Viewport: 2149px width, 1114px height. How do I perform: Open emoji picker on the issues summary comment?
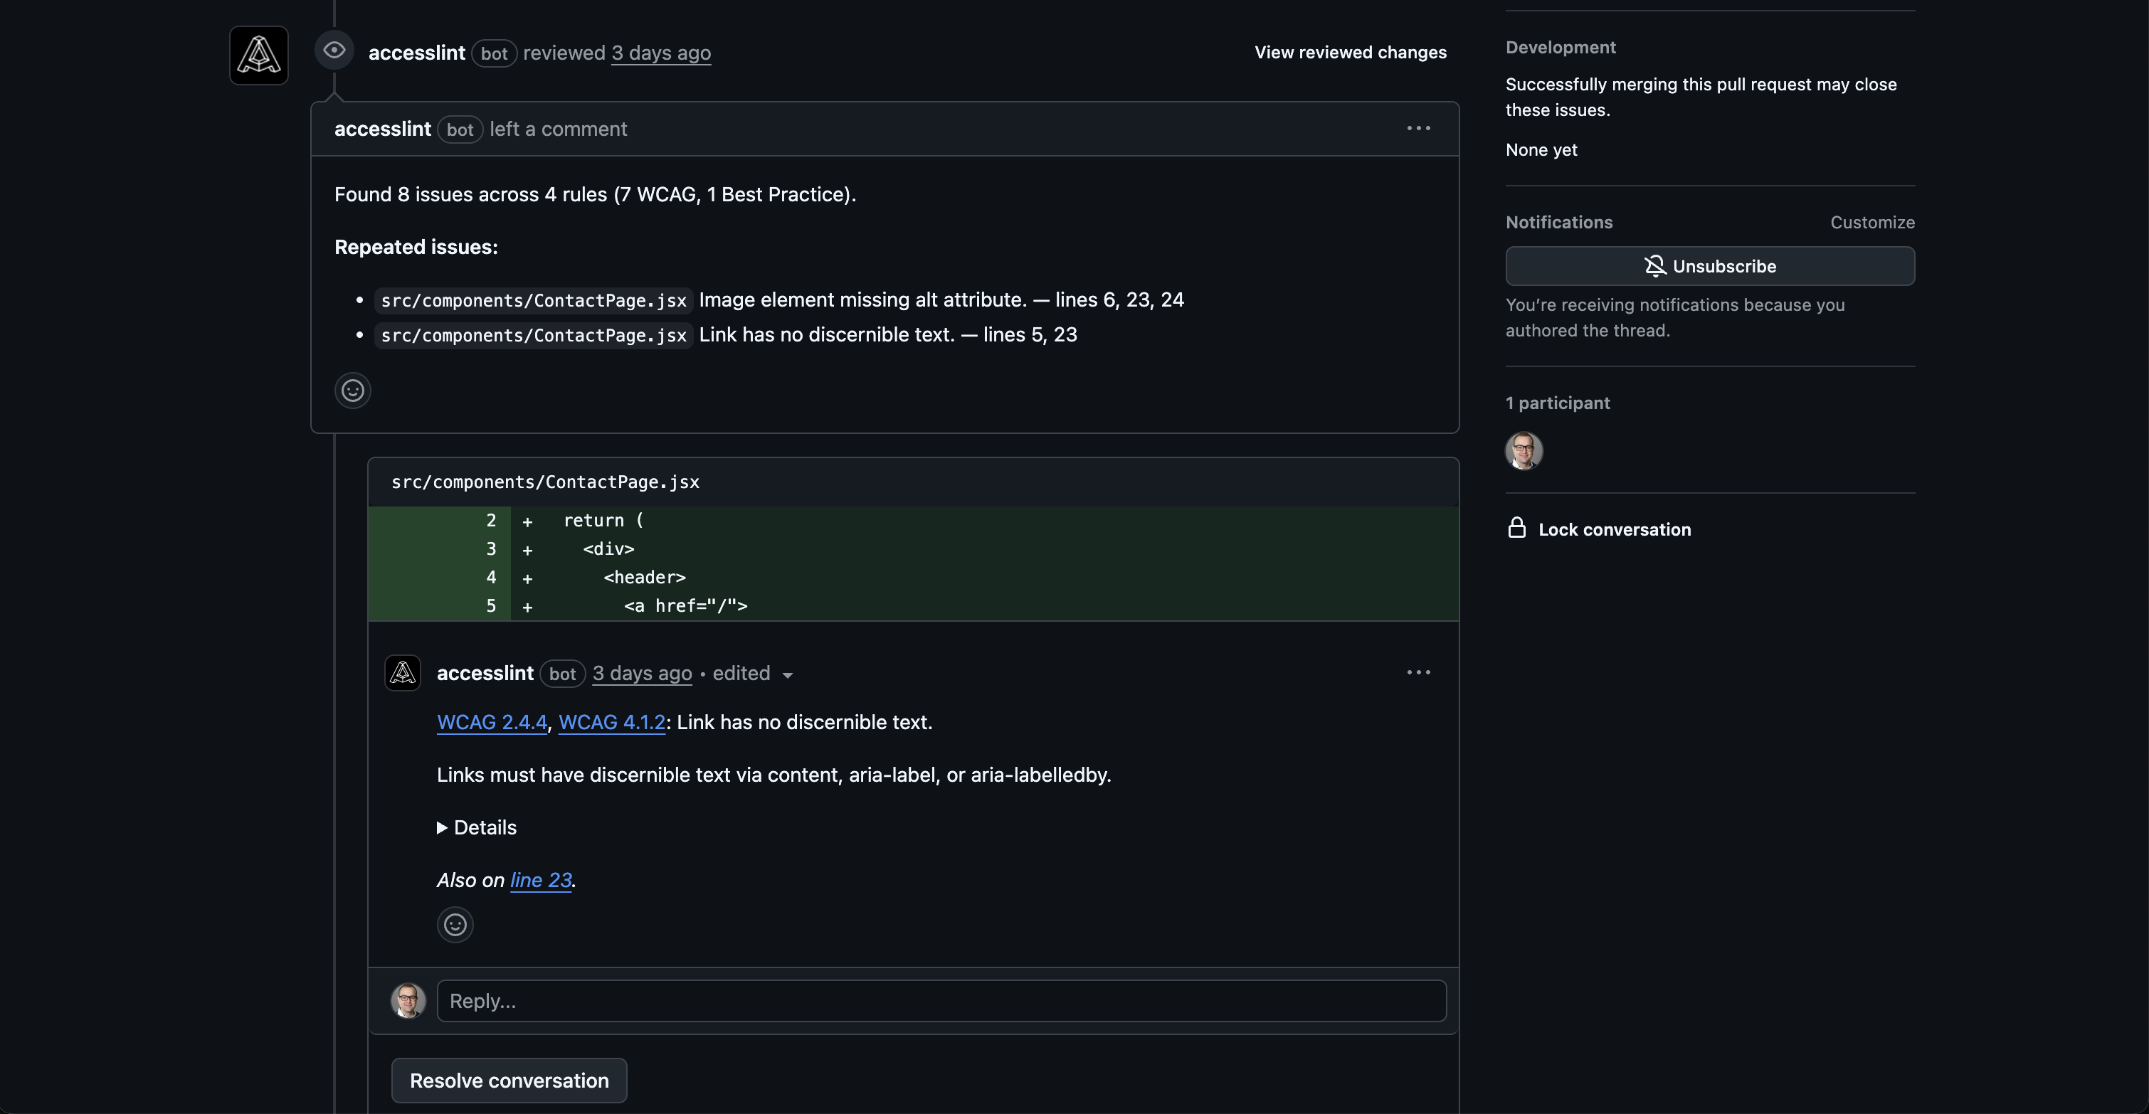352,391
